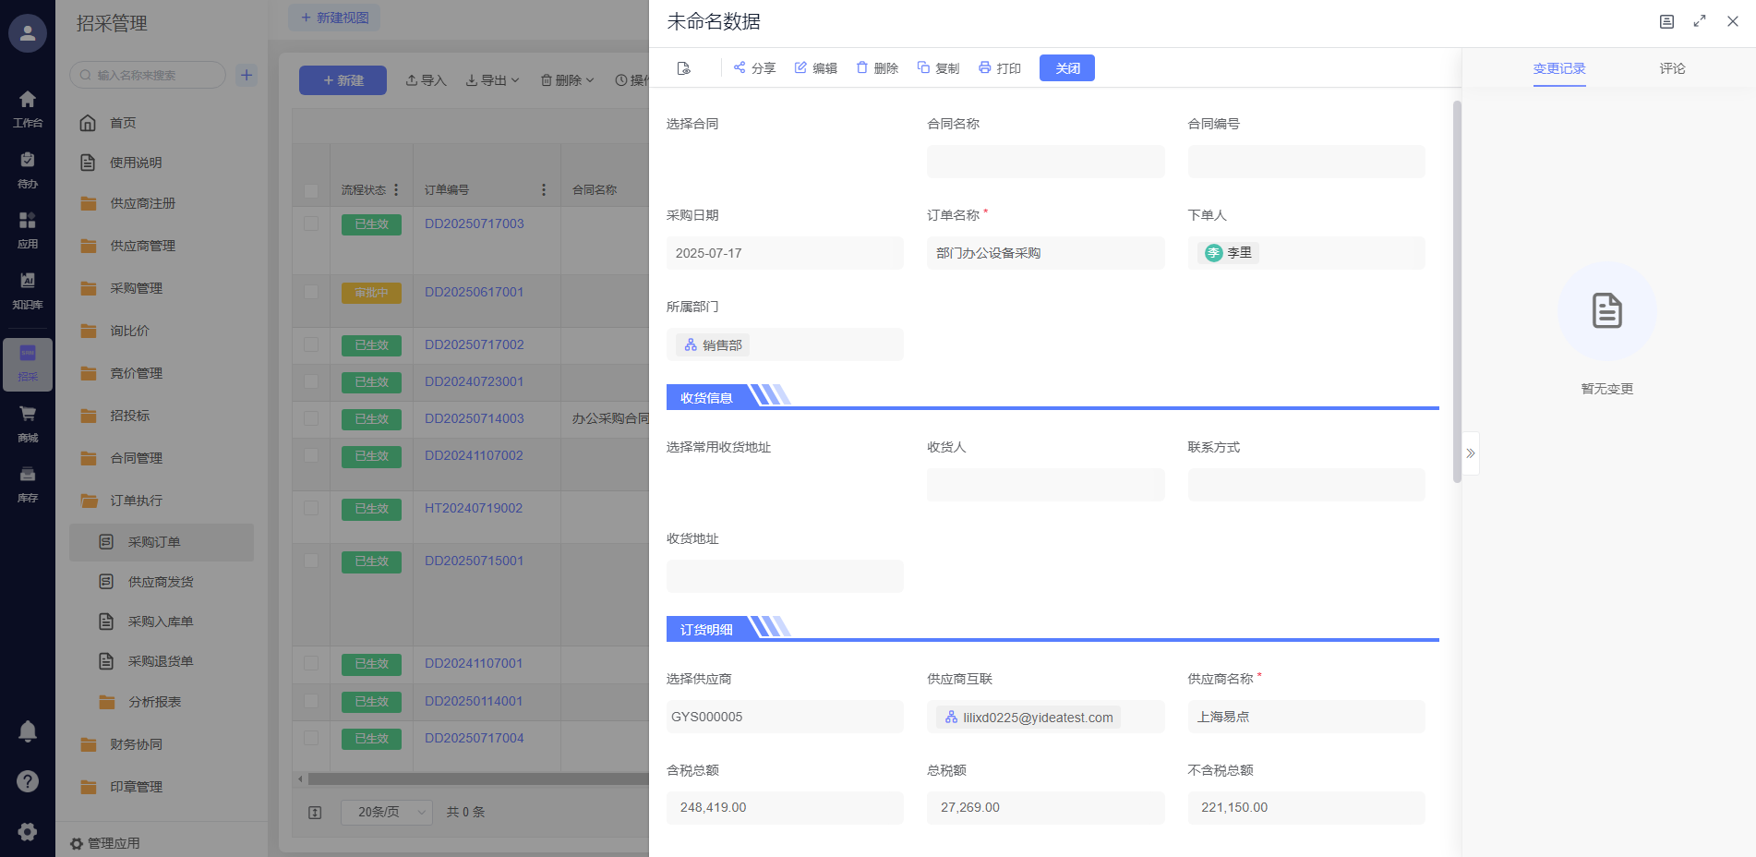Toggle the select-all checkbox in table header
This screenshot has width=1756, height=857.
coord(311,190)
